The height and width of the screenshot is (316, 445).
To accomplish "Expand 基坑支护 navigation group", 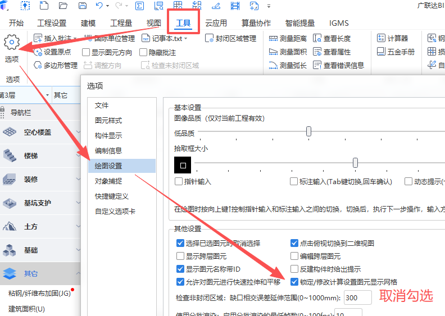I will 78,203.
